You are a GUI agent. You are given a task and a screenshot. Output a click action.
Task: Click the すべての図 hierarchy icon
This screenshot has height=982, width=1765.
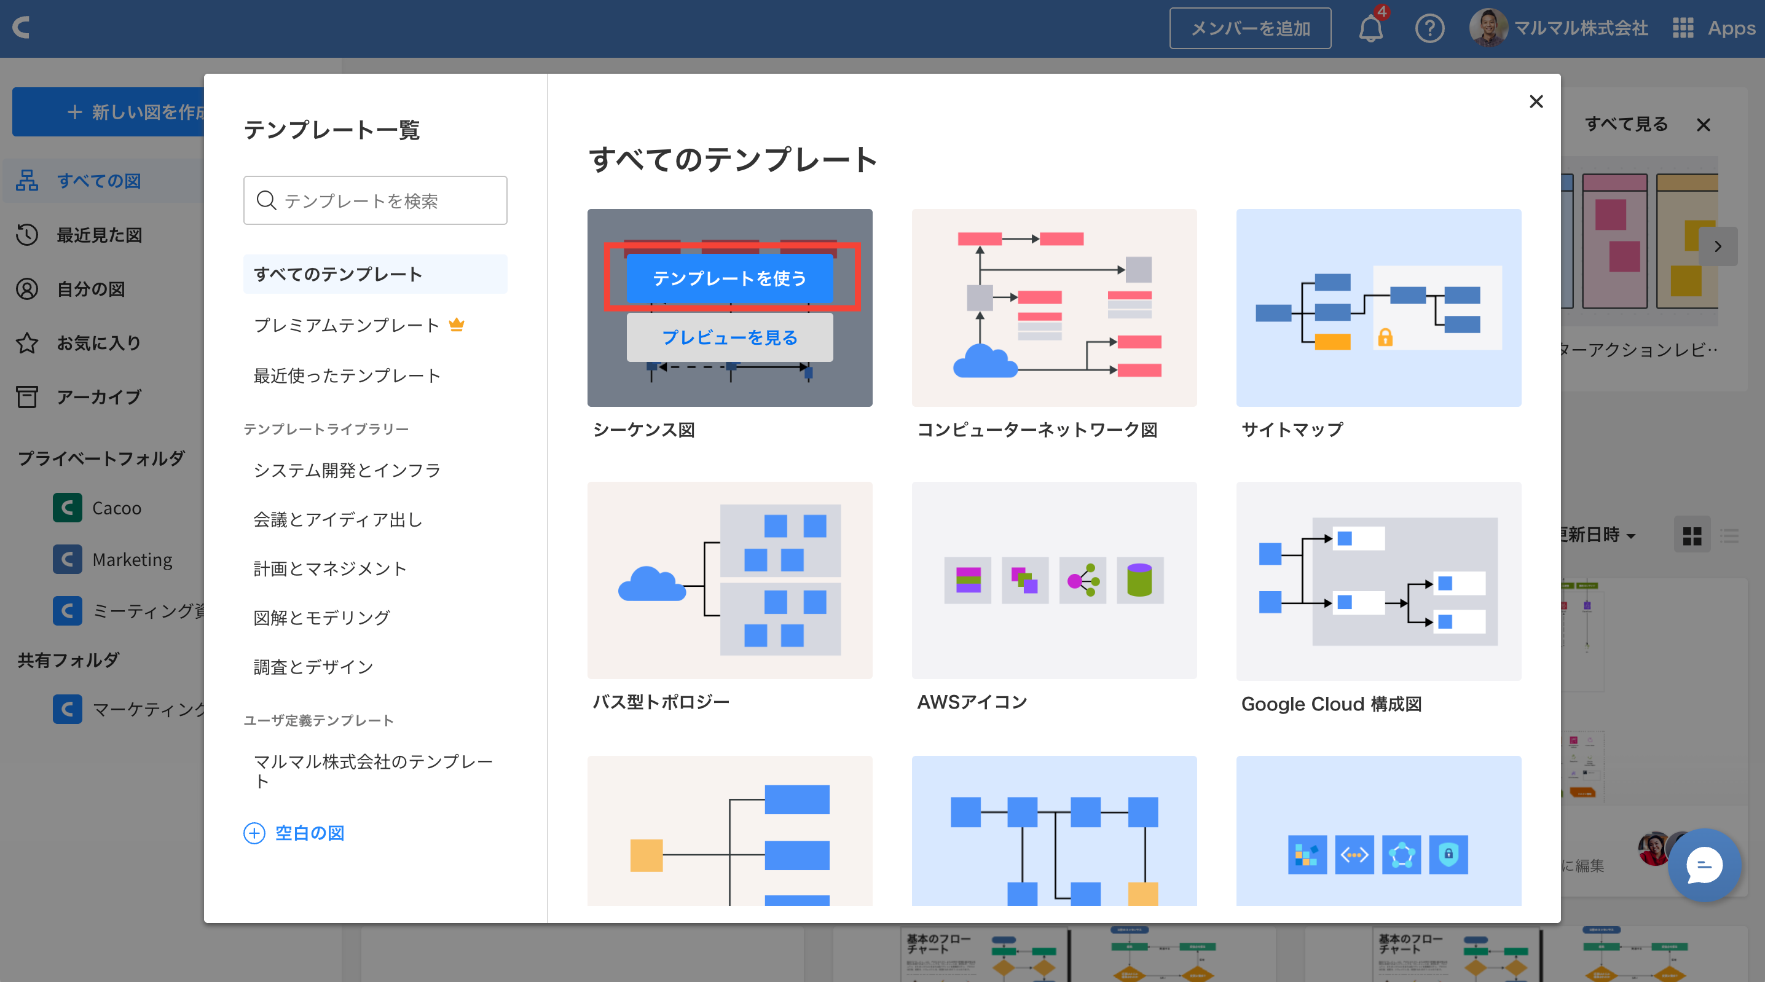coord(28,180)
